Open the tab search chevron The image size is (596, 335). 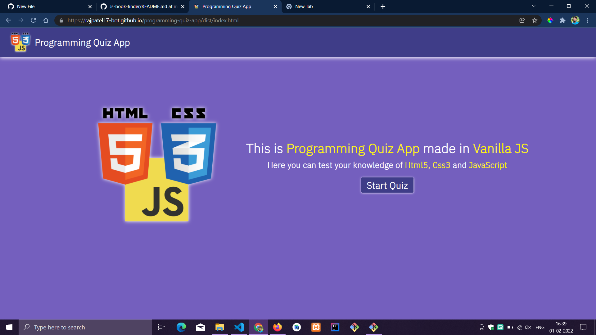[533, 6]
